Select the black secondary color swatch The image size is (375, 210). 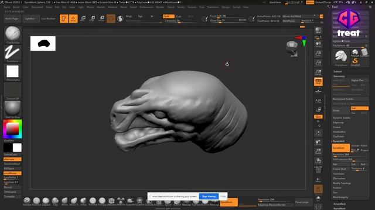[8, 148]
